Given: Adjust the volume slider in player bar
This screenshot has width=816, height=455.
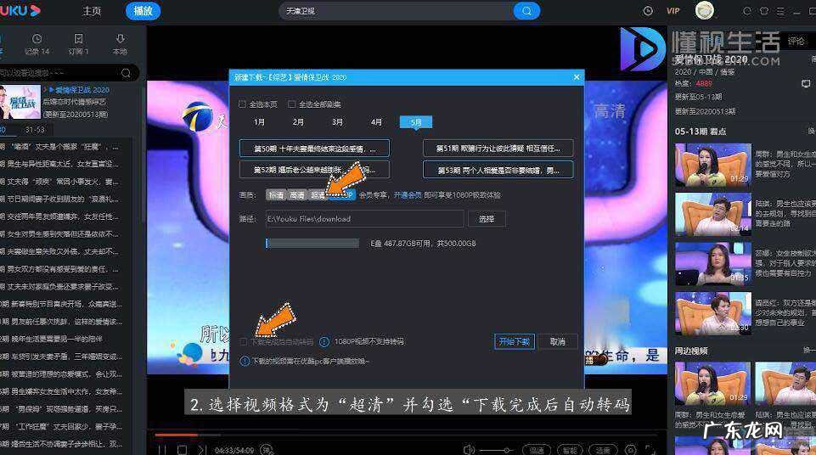Looking at the screenshot, I should (x=497, y=450).
